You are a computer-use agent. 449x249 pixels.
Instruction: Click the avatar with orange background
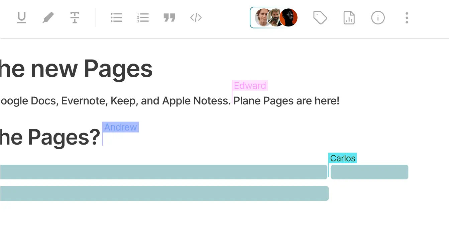(290, 18)
